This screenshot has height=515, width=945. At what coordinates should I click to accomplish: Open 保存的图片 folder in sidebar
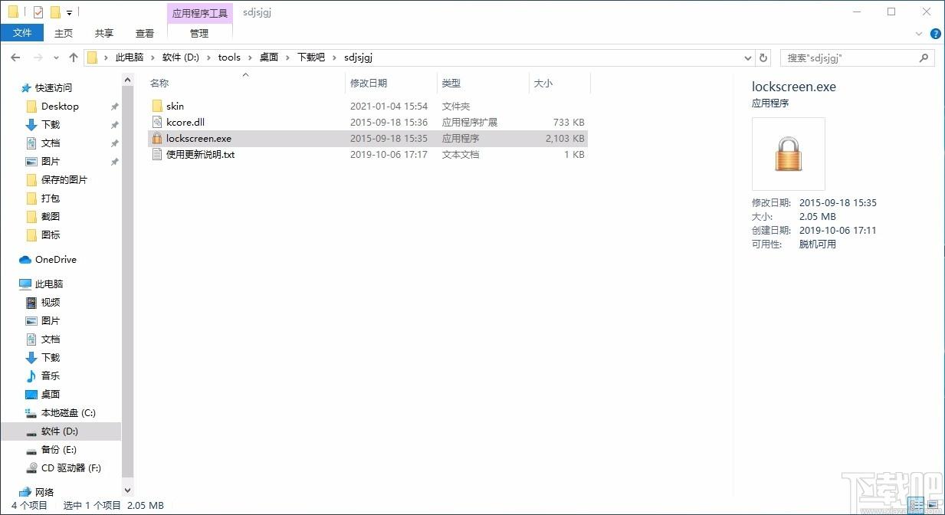(64, 179)
